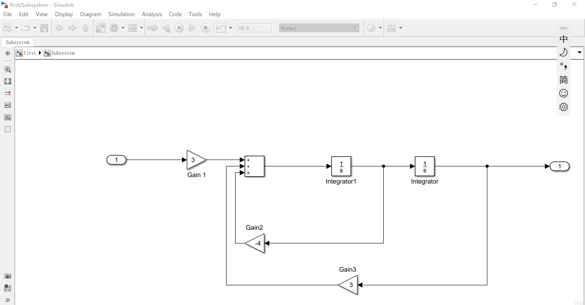Open the Edit menu
The height and width of the screenshot is (305, 585).
coord(24,14)
